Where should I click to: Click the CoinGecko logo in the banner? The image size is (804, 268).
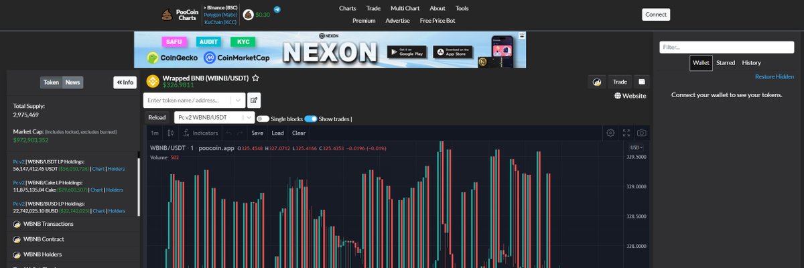point(172,58)
